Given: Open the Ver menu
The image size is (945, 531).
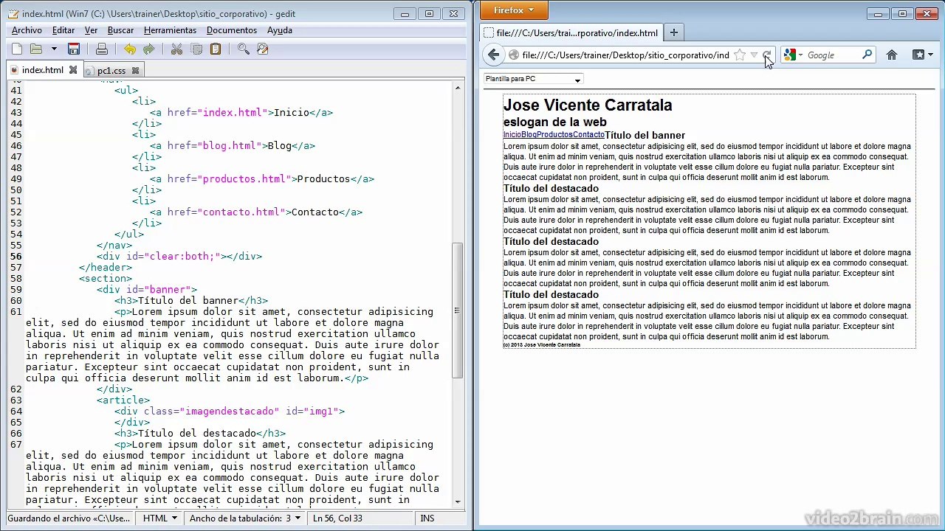Looking at the screenshot, I should [x=91, y=30].
